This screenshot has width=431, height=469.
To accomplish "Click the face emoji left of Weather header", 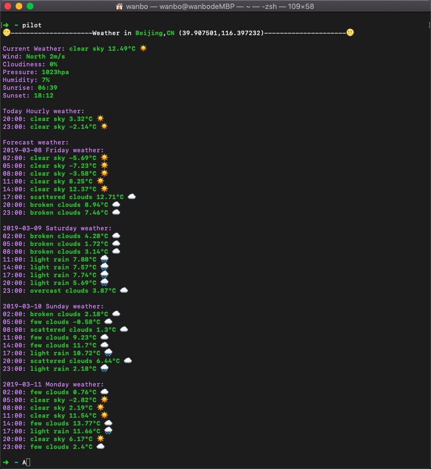I will pos(7,32).
